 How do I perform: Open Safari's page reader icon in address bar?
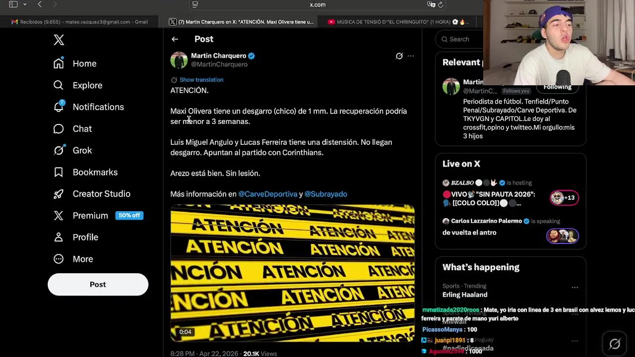pos(195,4)
